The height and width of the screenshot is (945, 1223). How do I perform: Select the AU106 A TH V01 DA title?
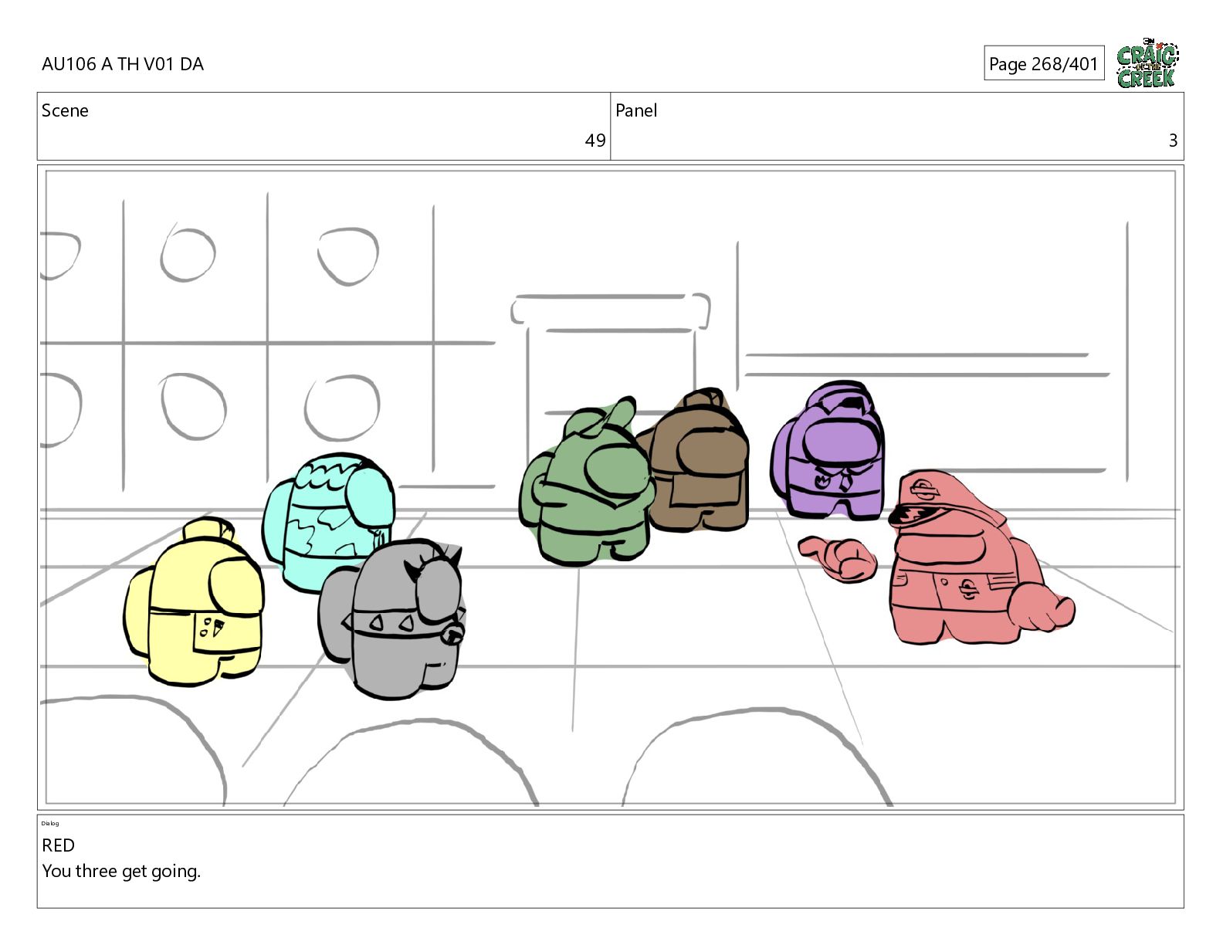(x=123, y=64)
